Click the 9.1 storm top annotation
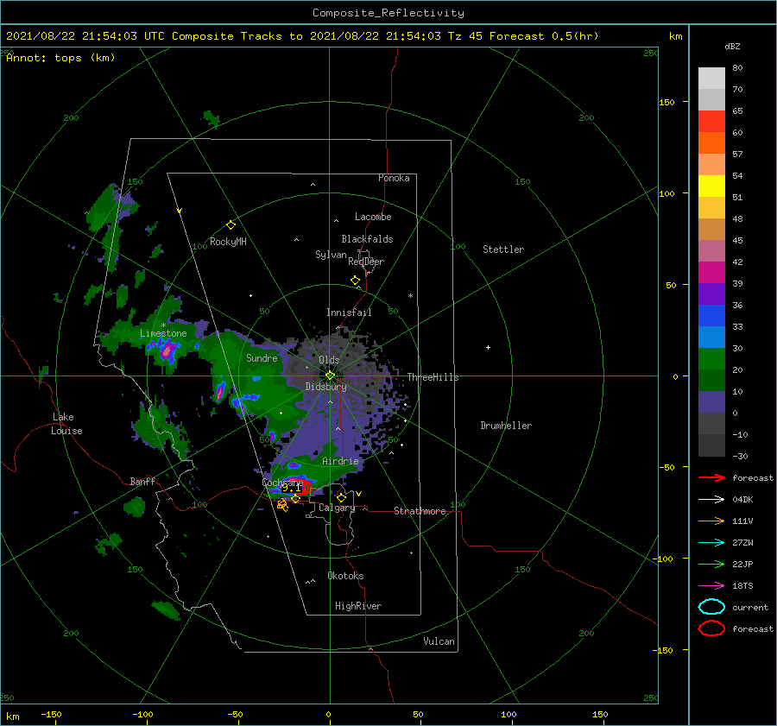777x726 pixels. (292, 488)
